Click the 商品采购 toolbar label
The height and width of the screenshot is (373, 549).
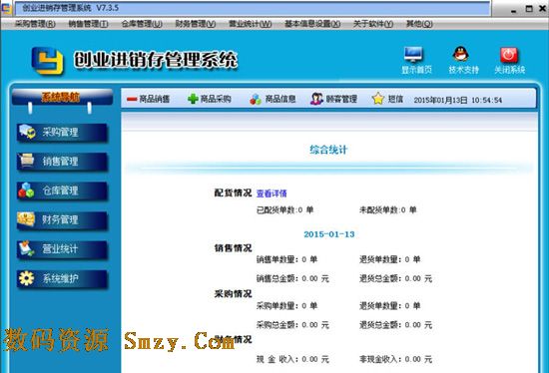coord(216,99)
